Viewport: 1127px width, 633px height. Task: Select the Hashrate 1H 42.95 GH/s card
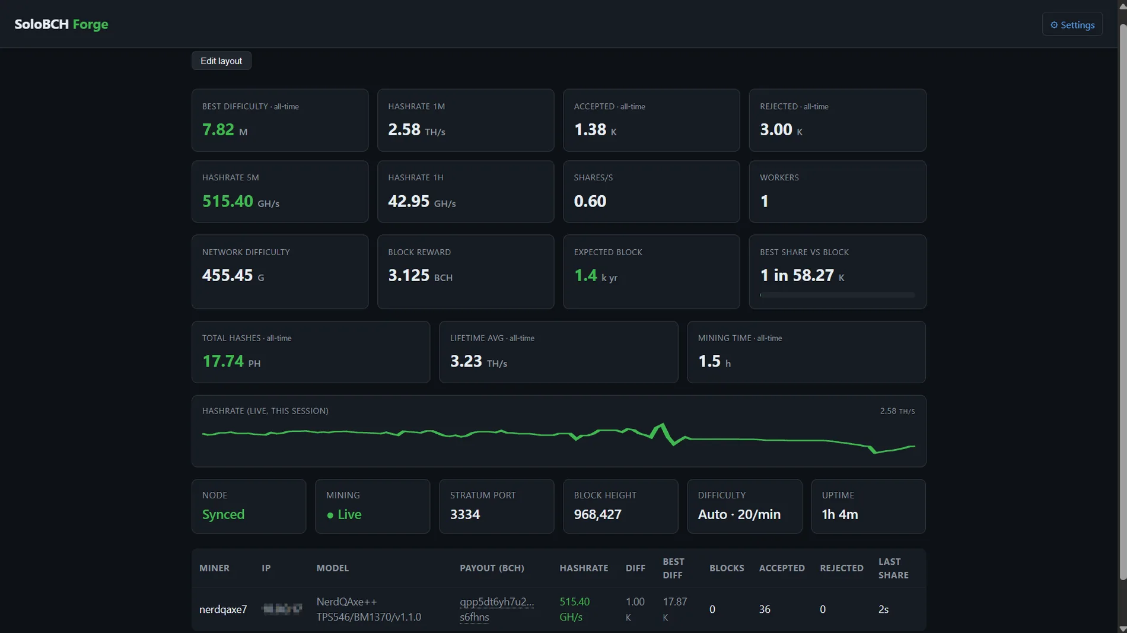pos(466,192)
